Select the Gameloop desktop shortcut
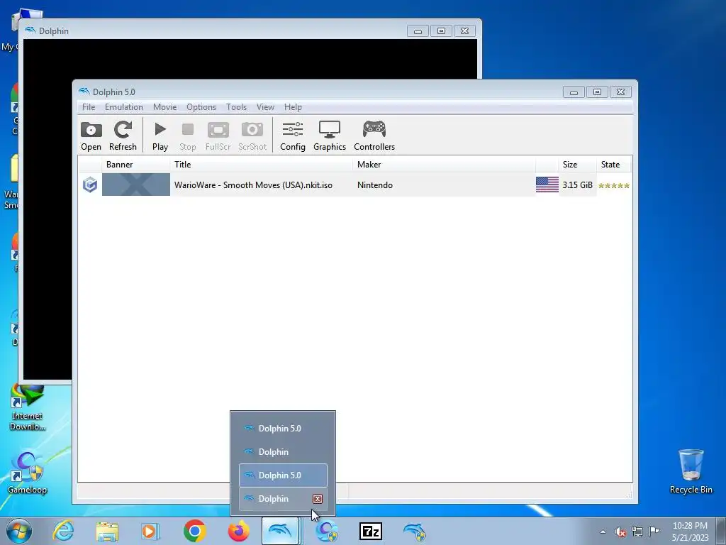726x545 pixels. coord(28,473)
